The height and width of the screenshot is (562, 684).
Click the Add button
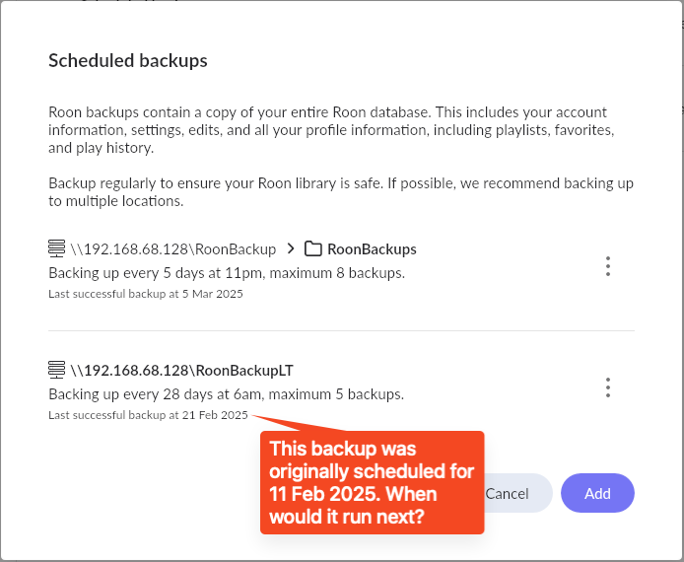pyautogui.click(x=597, y=493)
